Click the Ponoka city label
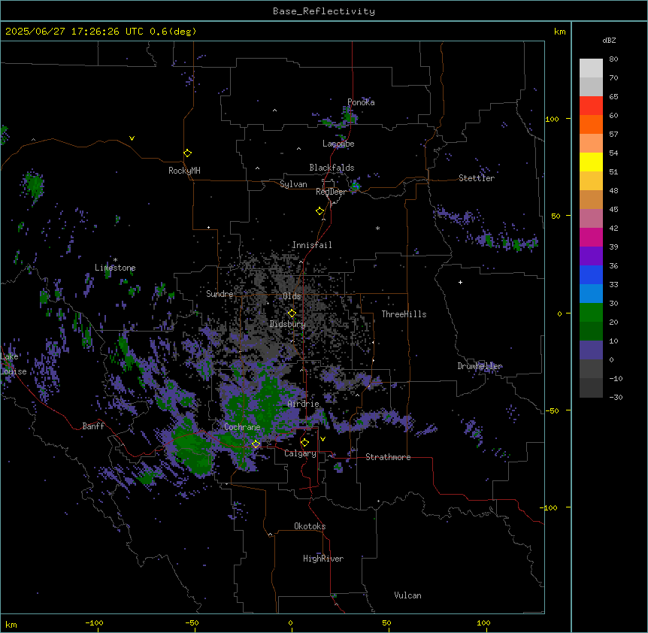 (x=361, y=102)
